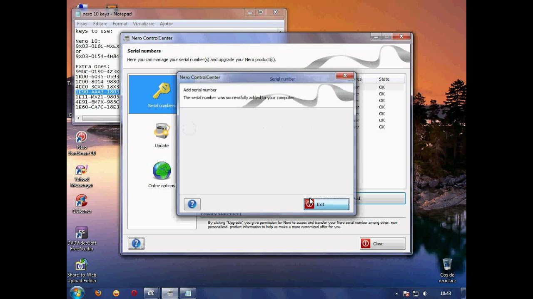Click the Notepad title bar document icon
This screenshot has height=299, width=533.
point(78,14)
